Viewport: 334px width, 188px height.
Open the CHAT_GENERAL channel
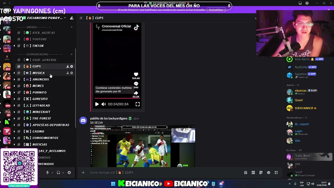click(45, 60)
